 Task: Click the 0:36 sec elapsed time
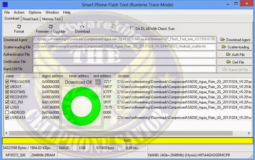coord(132,148)
